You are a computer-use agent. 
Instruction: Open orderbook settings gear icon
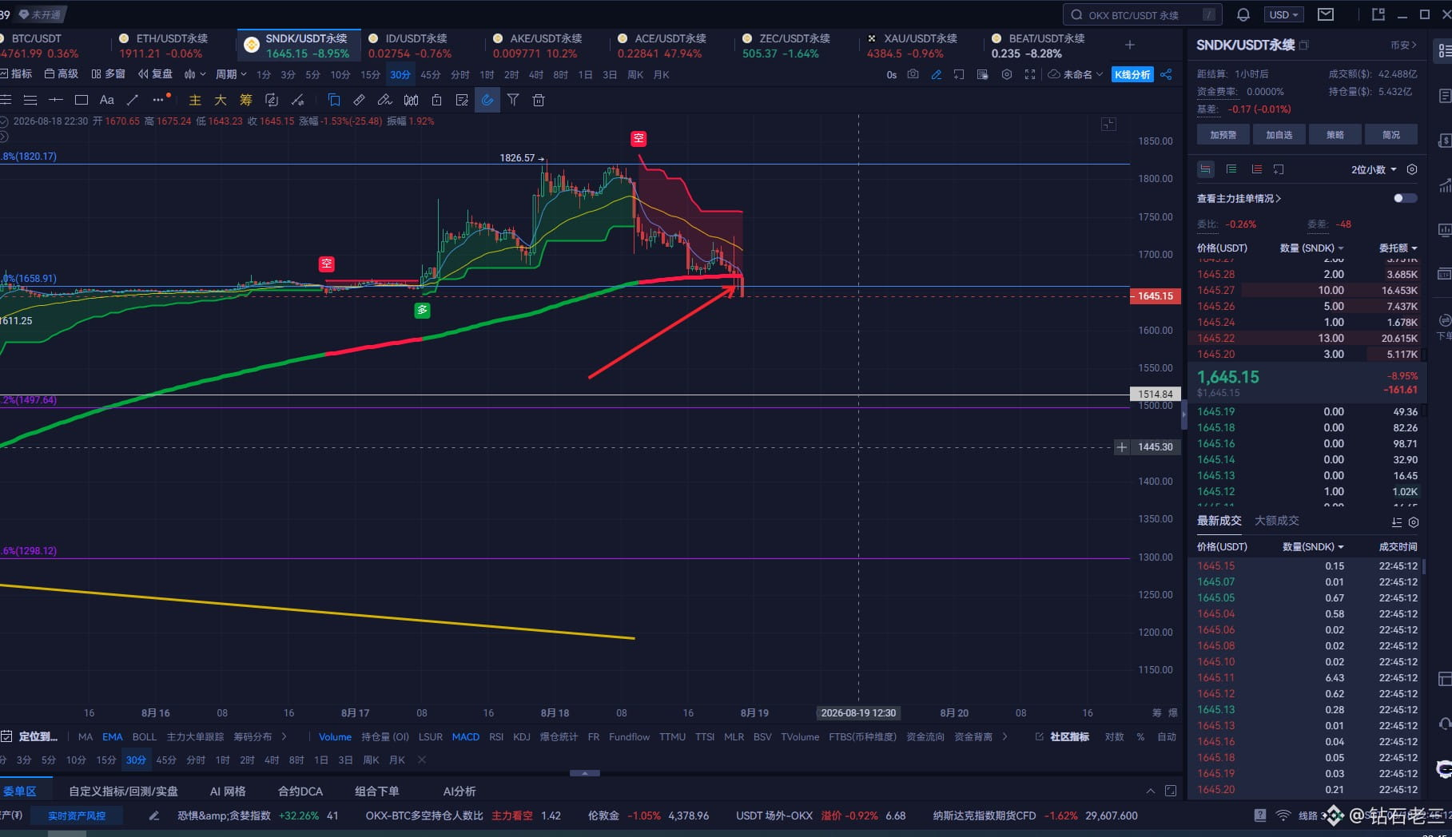(1412, 169)
